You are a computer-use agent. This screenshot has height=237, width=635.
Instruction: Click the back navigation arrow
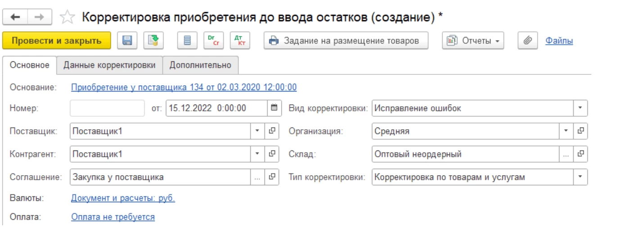coord(15,17)
